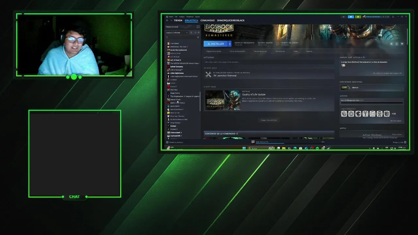Open the Amigos y chat icon
The height and width of the screenshot is (235, 418).
point(405,142)
